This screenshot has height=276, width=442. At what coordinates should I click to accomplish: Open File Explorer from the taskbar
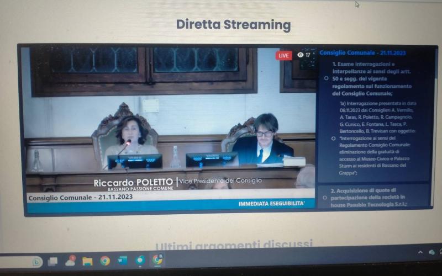point(87,261)
